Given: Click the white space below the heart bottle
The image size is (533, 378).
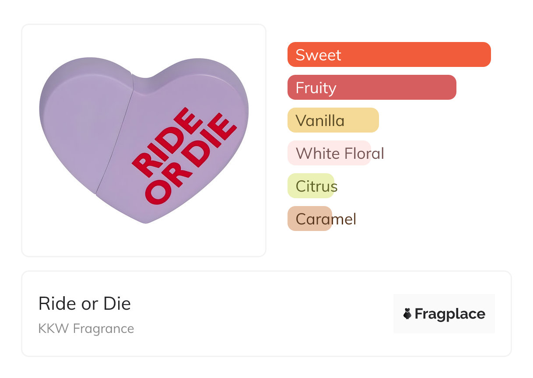Looking at the screenshot, I should pos(144,241).
